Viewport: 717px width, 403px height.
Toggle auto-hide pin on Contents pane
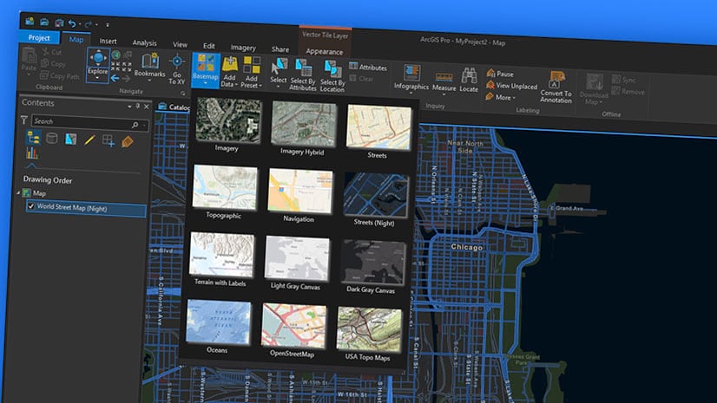click(x=138, y=107)
